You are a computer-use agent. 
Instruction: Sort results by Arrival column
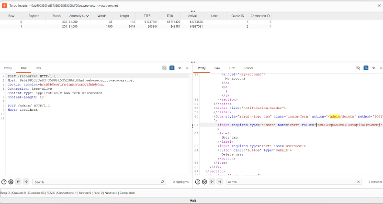pyautogui.click(x=192, y=16)
